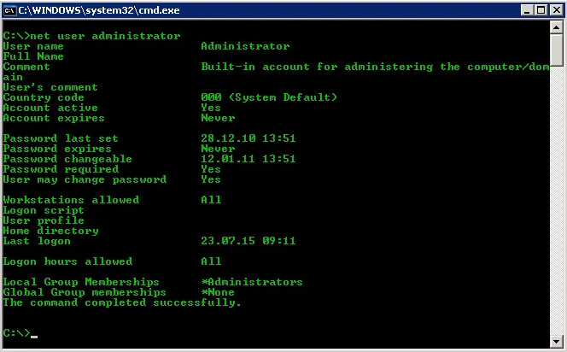Maximize the command prompt window

pos(541,10)
